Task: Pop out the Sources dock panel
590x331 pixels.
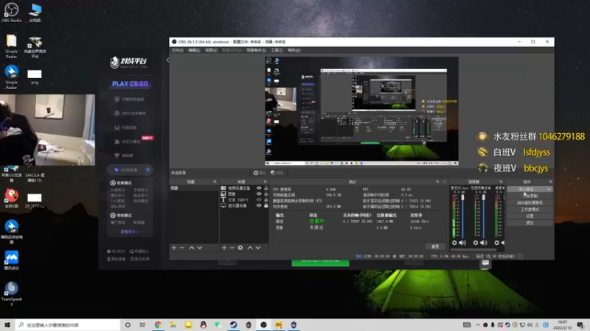Action: (265, 182)
